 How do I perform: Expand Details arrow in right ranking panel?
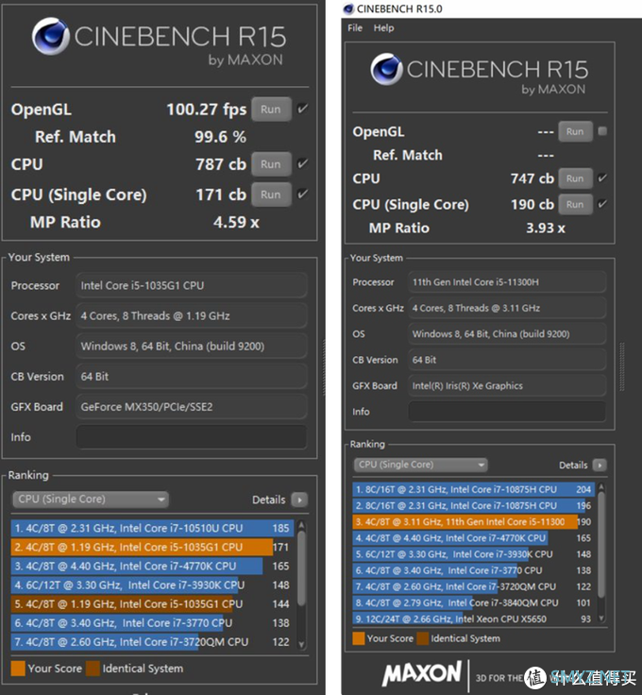coord(600,465)
